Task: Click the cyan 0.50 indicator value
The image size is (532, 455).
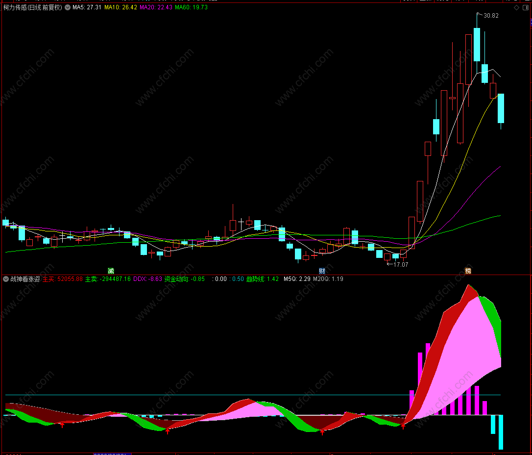Action: tap(237, 279)
